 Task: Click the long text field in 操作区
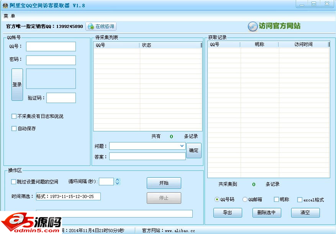(x=114, y=213)
